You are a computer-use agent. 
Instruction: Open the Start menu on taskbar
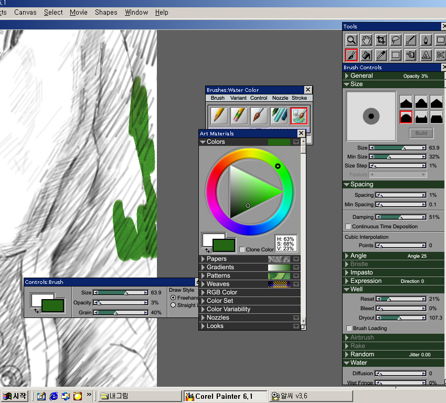[x=15, y=396]
